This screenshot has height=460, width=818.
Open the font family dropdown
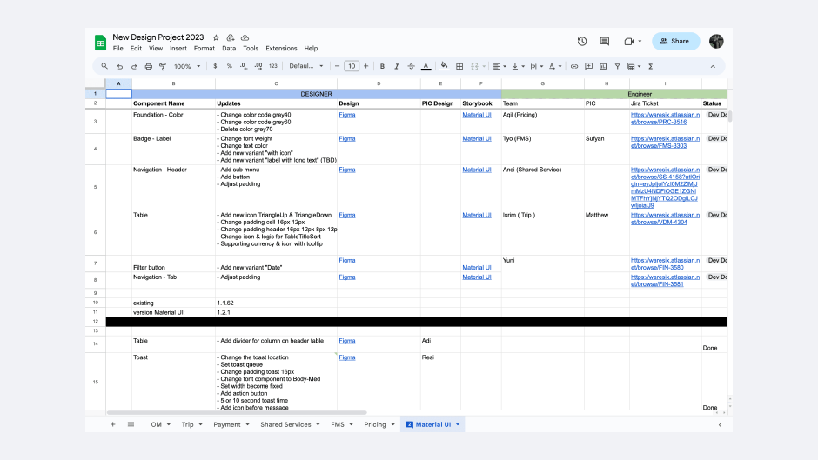(x=306, y=66)
